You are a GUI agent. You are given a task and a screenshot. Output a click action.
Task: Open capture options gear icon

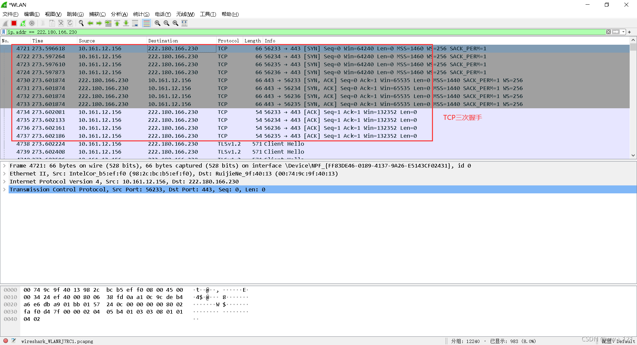coord(32,23)
